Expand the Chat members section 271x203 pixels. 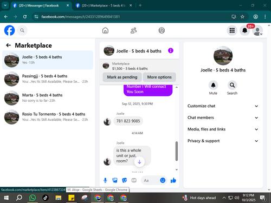coord(223,117)
